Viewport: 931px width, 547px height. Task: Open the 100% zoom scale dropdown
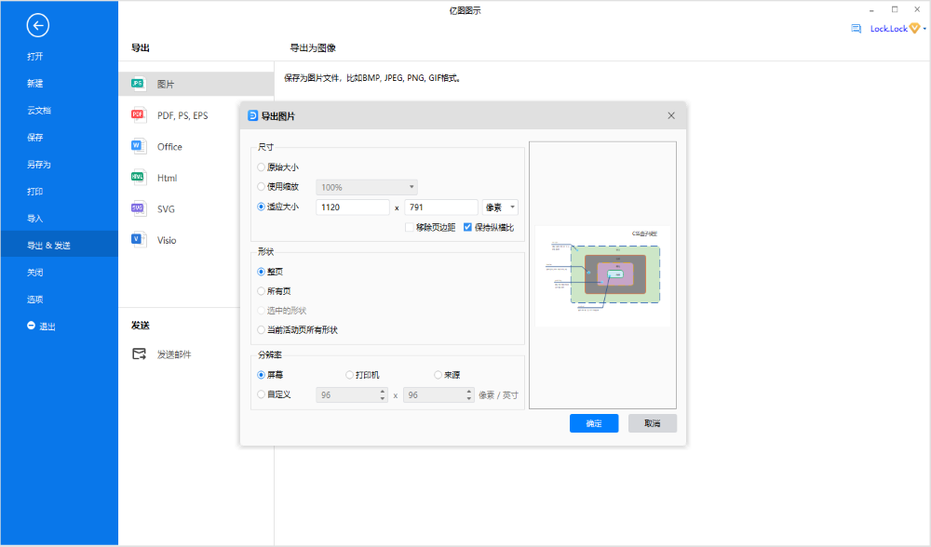[366, 187]
